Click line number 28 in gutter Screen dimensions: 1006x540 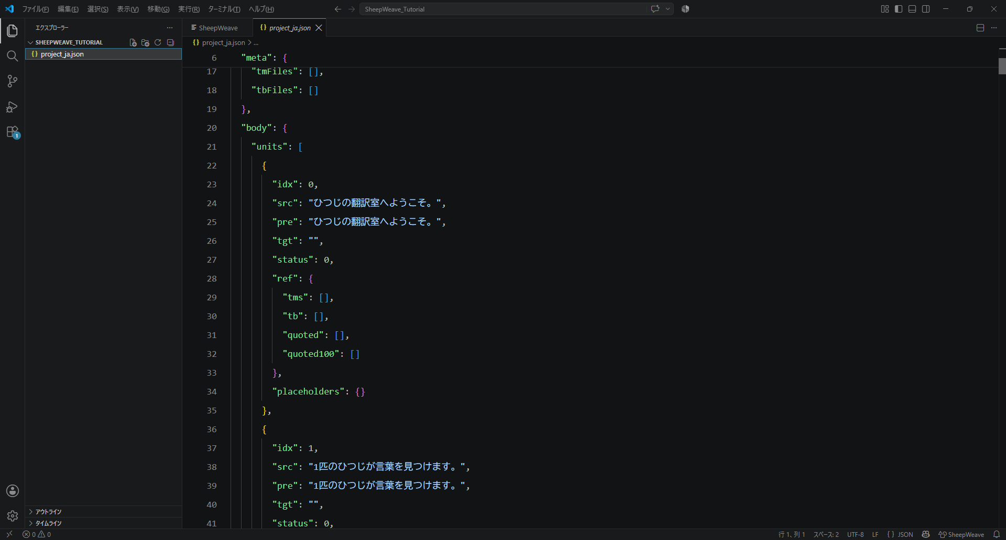click(x=212, y=278)
